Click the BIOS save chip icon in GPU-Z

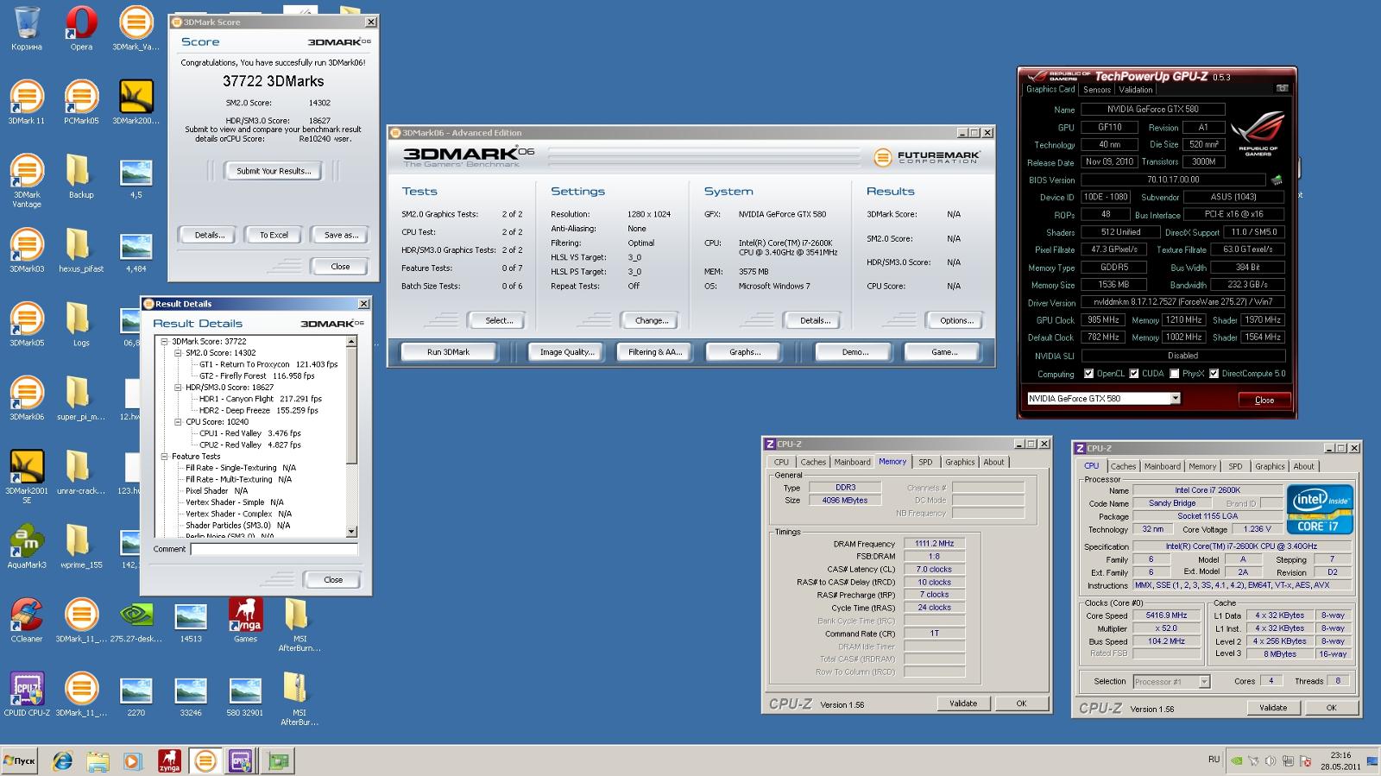click(1277, 180)
